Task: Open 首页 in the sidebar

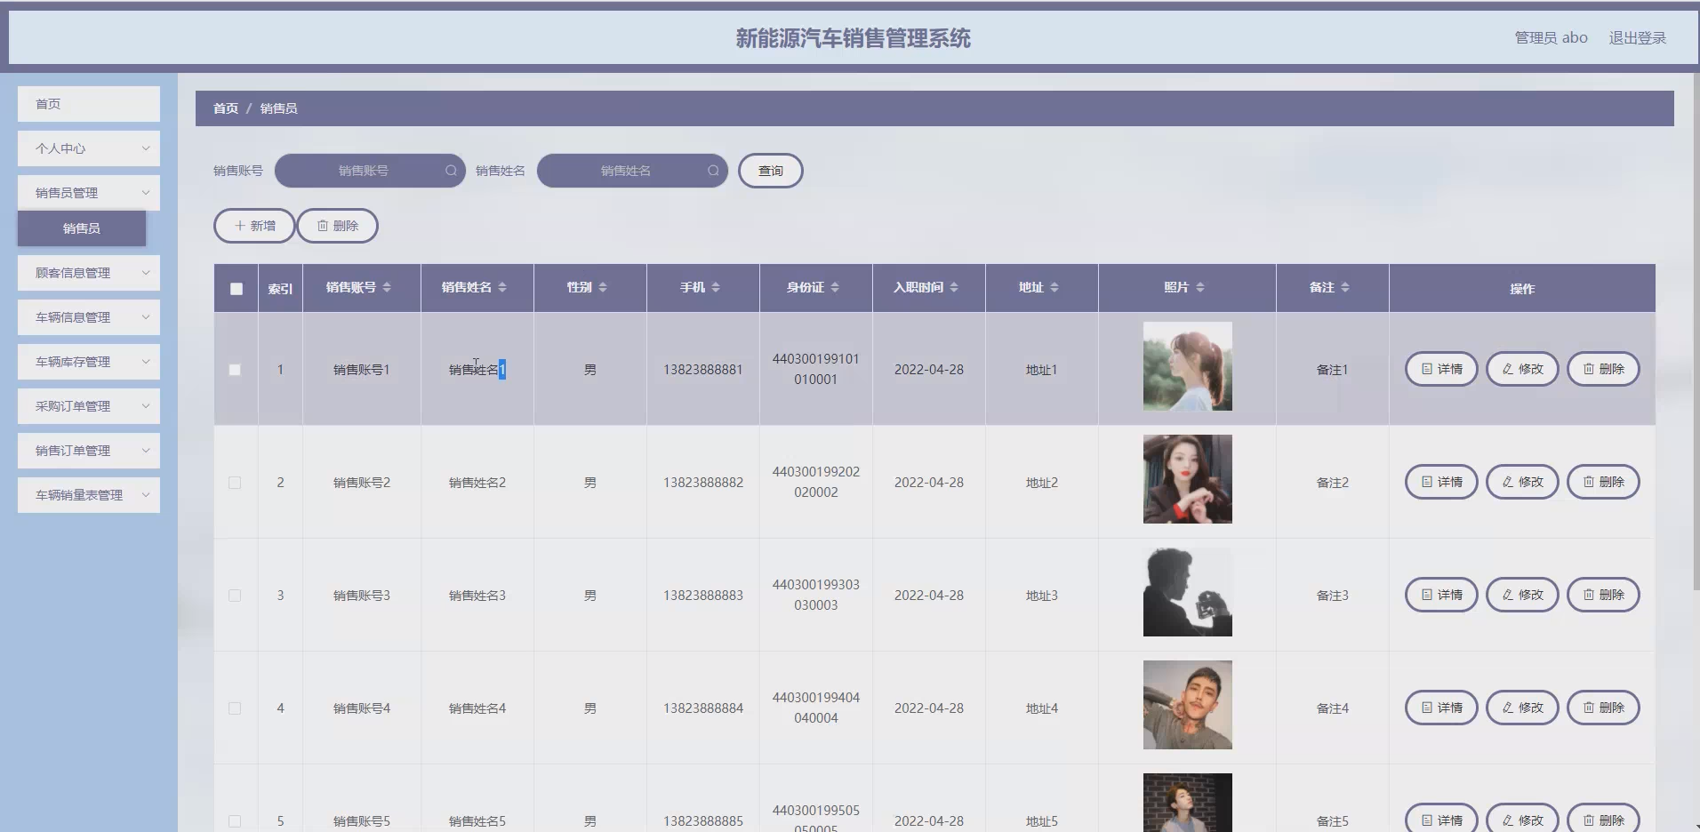Action: [89, 104]
